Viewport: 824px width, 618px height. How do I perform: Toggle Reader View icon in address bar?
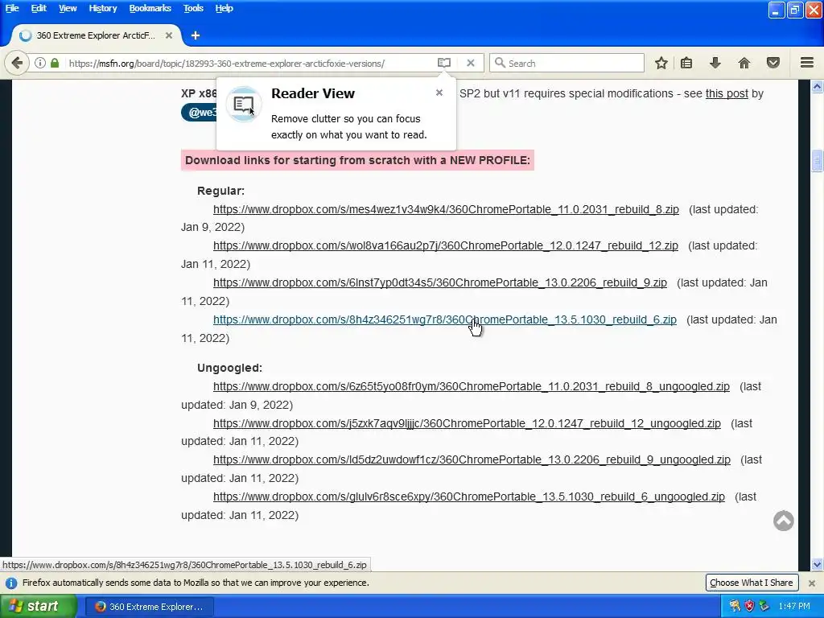[444, 63]
